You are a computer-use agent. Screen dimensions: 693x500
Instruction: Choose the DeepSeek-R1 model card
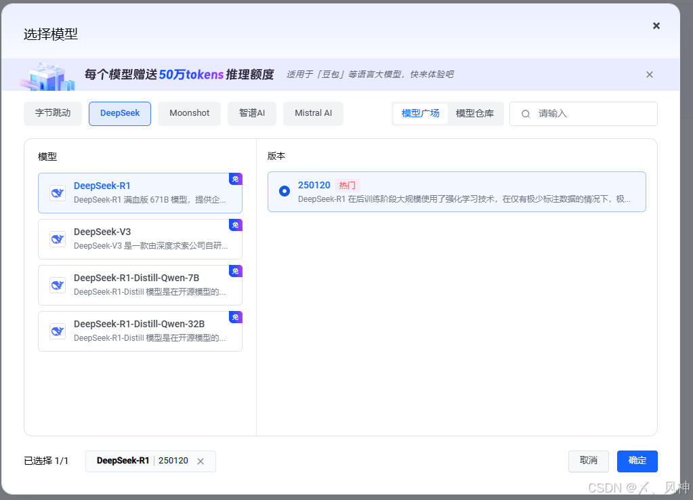click(x=140, y=193)
